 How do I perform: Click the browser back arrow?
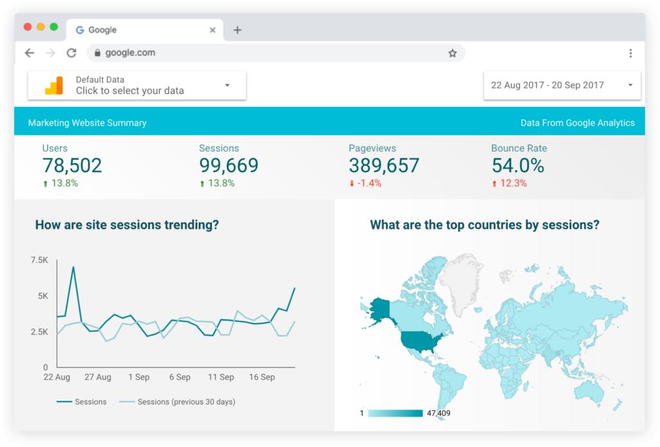pos(29,53)
